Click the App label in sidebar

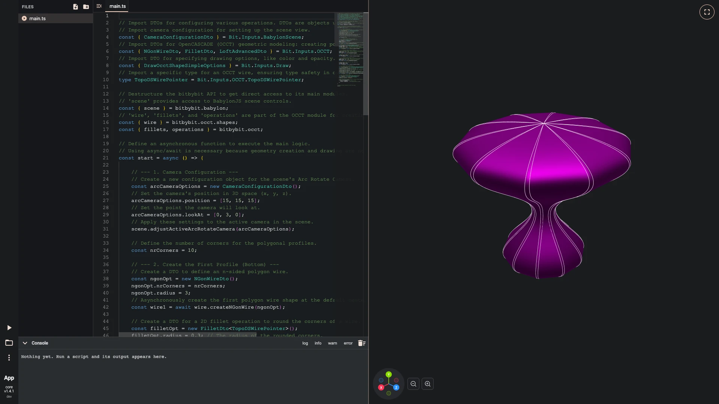9,378
